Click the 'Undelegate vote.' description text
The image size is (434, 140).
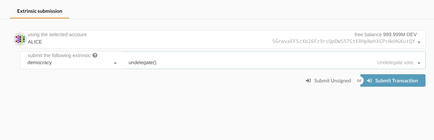coord(396,63)
